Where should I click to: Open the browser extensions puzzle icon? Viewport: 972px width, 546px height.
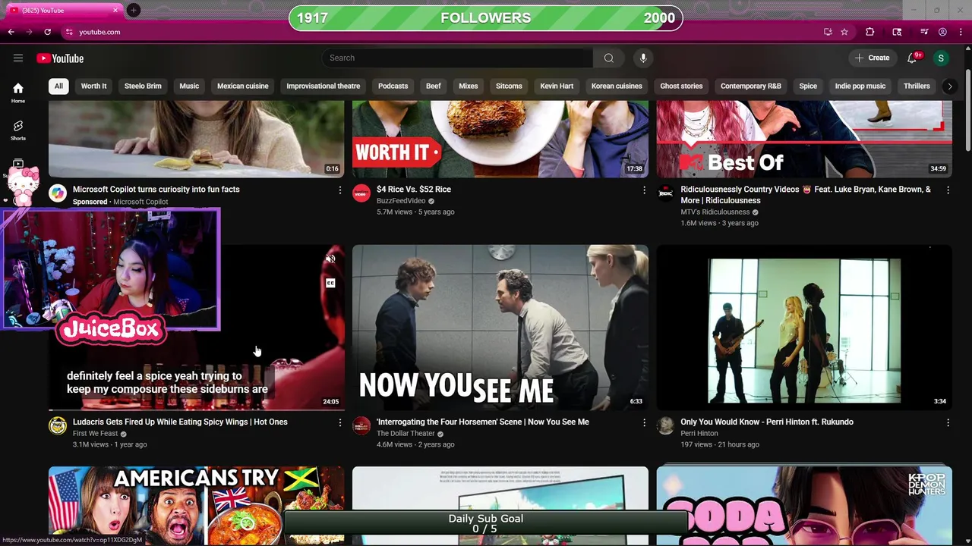coord(870,32)
